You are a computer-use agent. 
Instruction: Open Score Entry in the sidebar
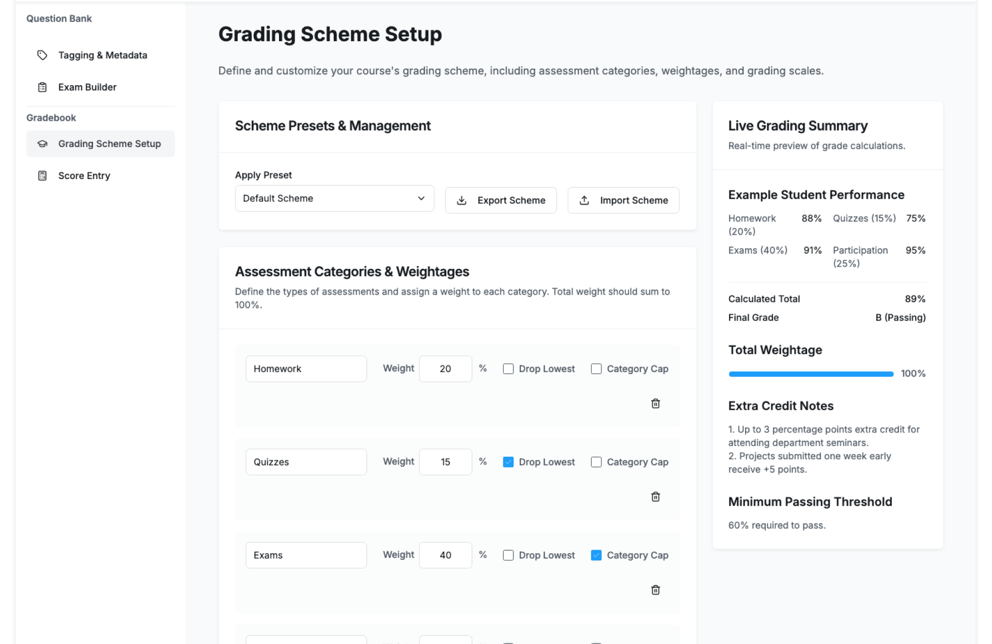coord(84,176)
